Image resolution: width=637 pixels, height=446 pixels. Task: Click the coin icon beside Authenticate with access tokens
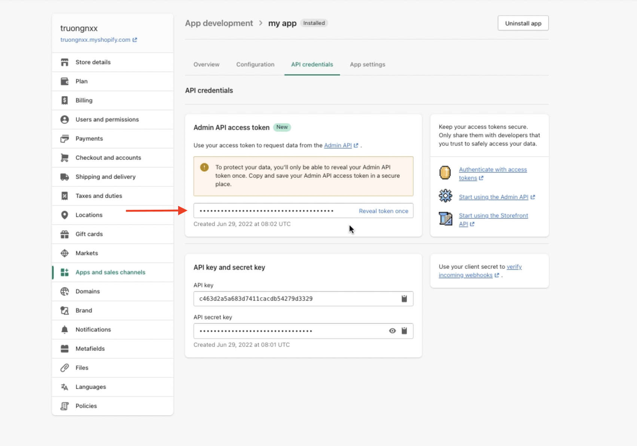pyautogui.click(x=445, y=173)
